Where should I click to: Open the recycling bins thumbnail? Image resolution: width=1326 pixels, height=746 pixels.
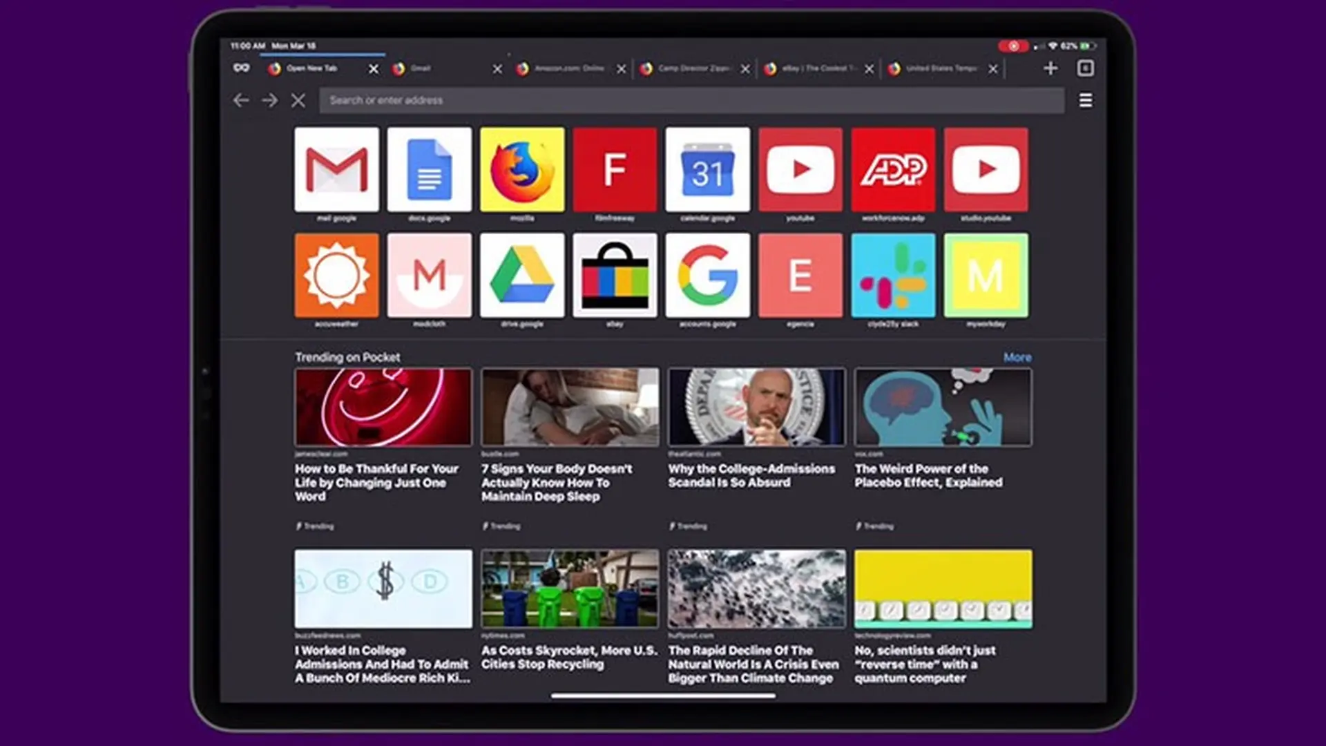tap(570, 589)
